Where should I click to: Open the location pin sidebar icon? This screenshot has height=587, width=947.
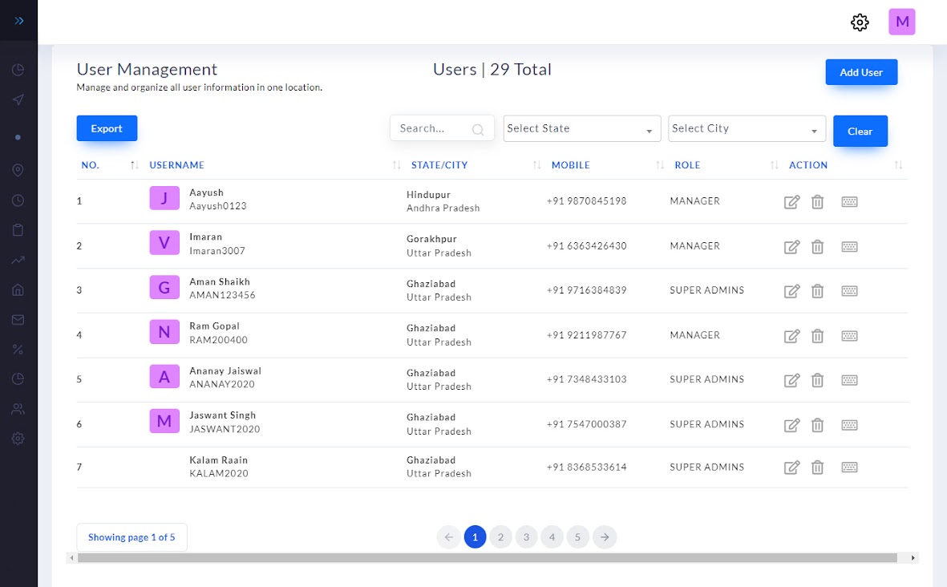click(x=18, y=170)
